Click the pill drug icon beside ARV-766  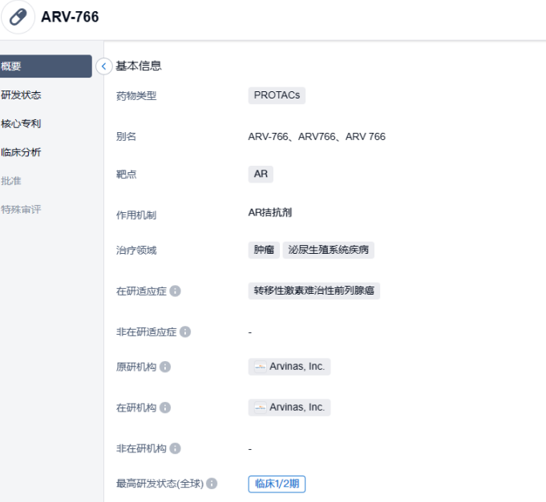coord(18,17)
